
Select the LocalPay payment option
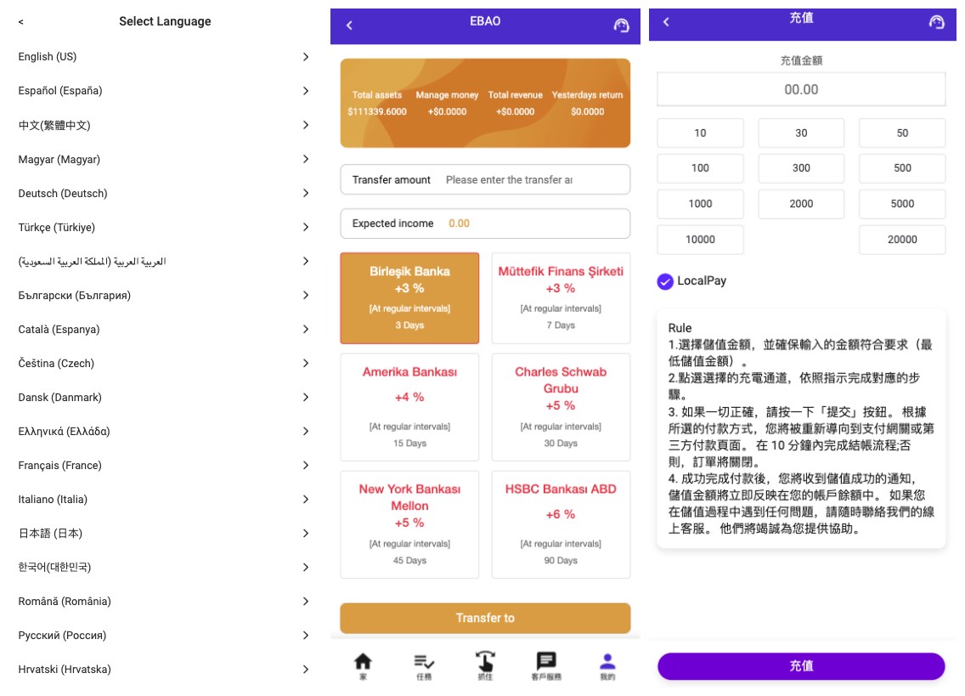[665, 281]
